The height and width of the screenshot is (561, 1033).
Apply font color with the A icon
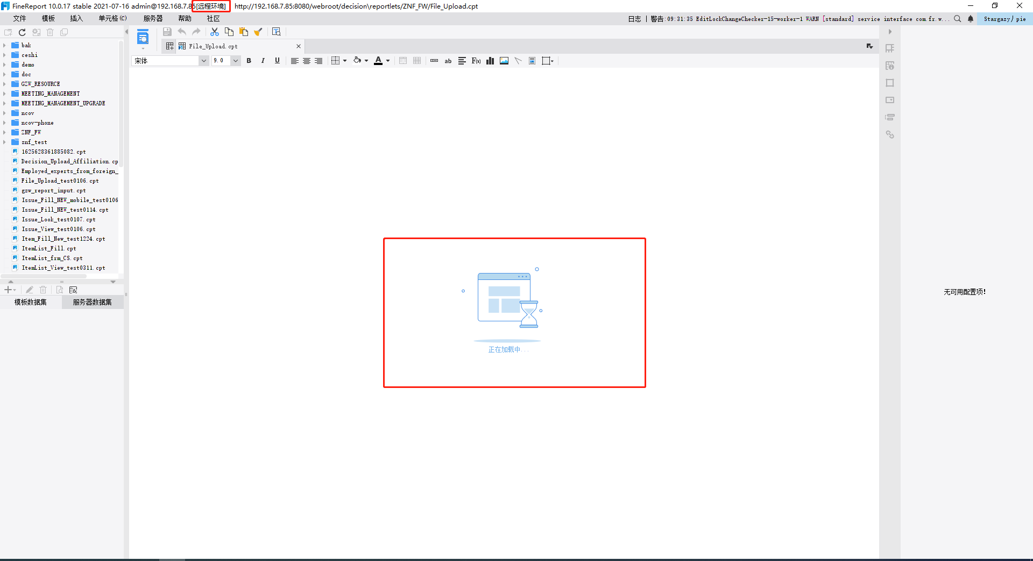[x=378, y=61]
